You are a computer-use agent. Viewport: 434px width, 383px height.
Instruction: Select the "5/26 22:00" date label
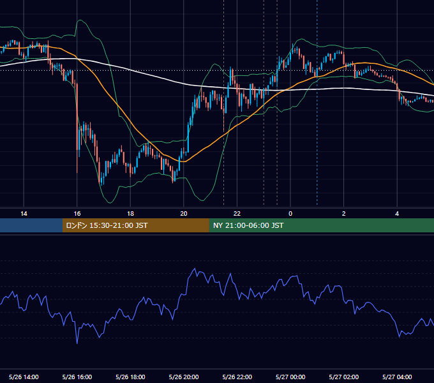pyautogui.click(x=237, y=377)
